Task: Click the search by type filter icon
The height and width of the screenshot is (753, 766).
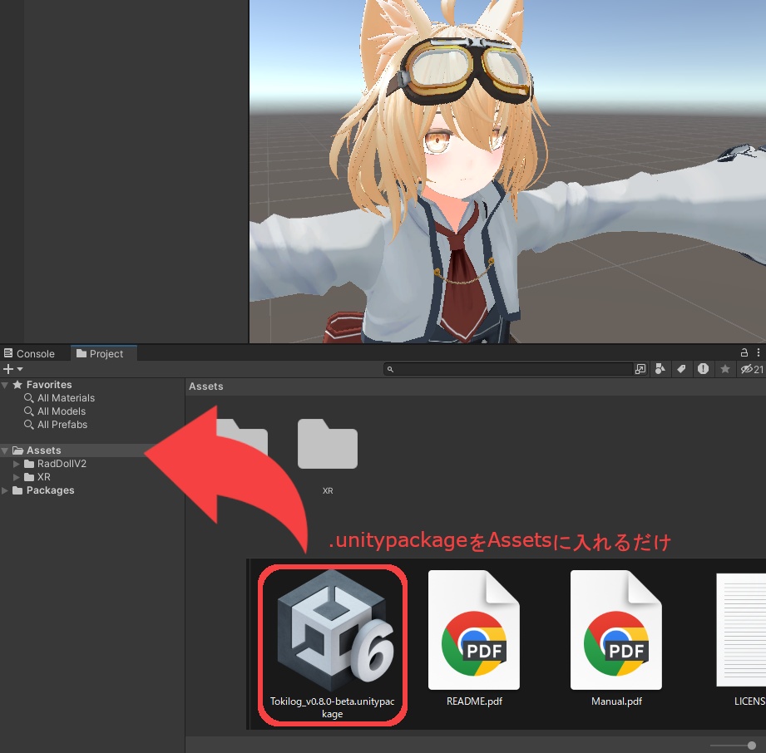Action: [x=660, y=369]
